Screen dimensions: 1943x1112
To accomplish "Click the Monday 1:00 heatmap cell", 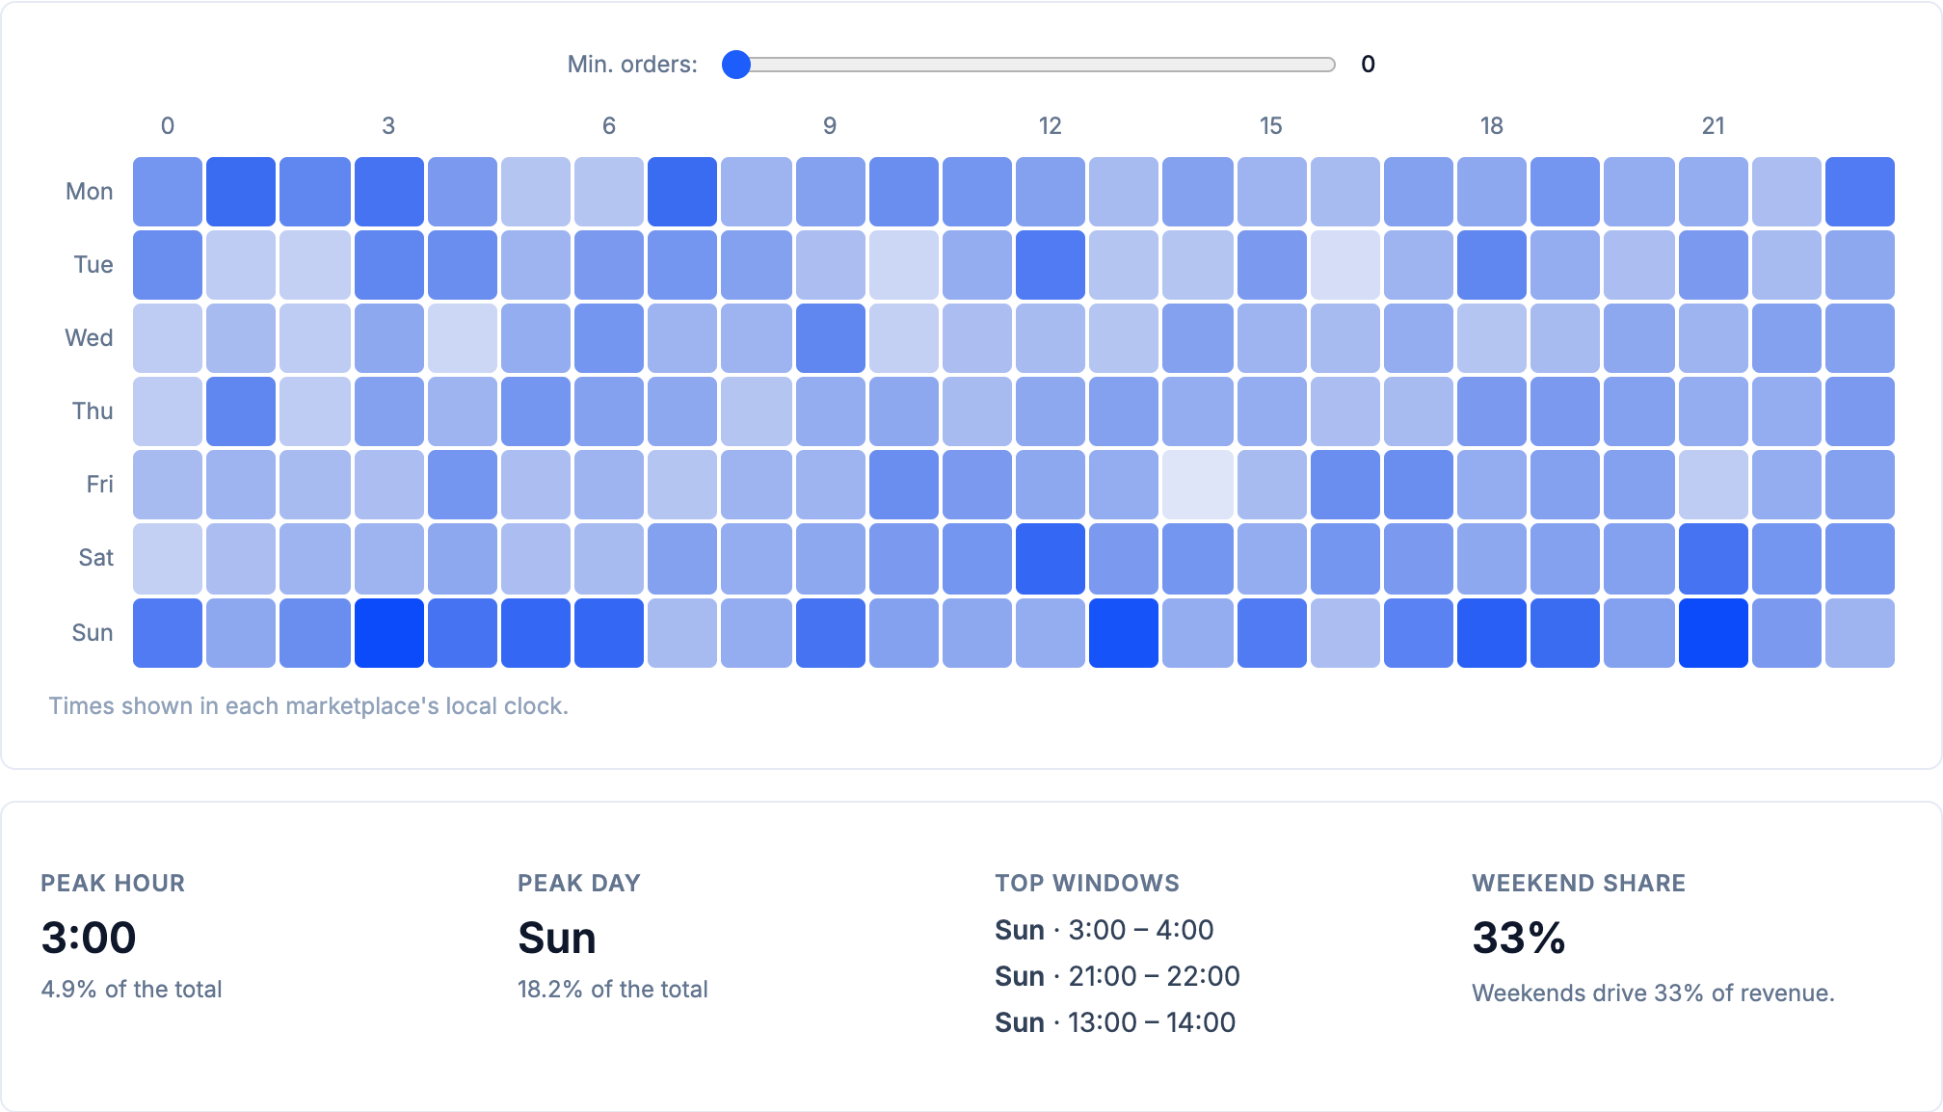I will coord(241,192).
